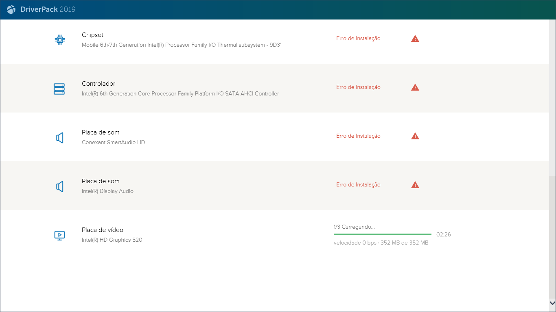
Task: Click the Chipset installation error text
Action: (x=358, y=39)
